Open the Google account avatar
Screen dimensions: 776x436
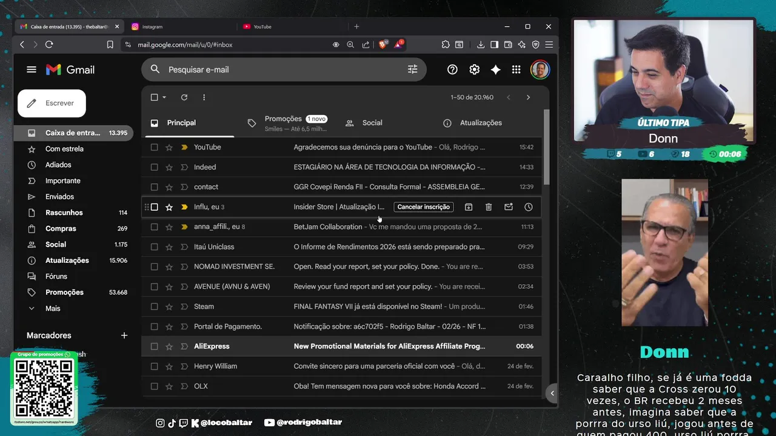pyautogui.click(x=540, y=70)
